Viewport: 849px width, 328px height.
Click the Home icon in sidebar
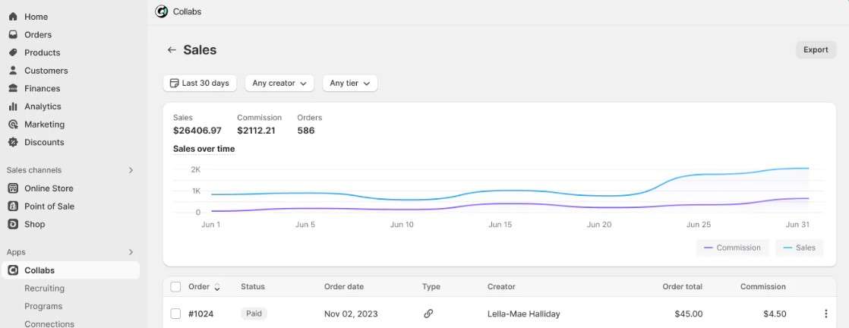13,17
